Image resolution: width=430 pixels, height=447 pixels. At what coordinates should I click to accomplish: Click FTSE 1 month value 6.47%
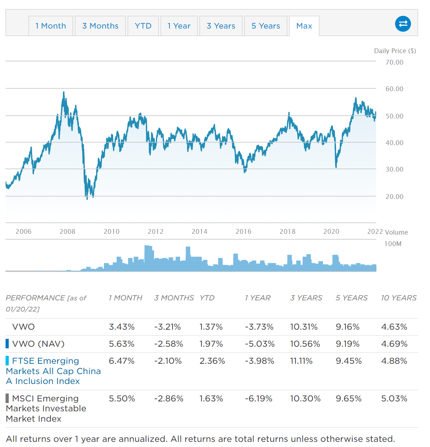pyautogui.click(x=121, y=361)
